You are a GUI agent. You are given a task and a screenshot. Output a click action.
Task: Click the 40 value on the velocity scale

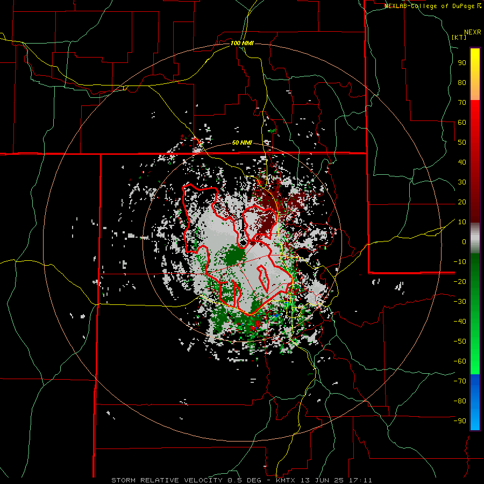[x=462, y=162]
